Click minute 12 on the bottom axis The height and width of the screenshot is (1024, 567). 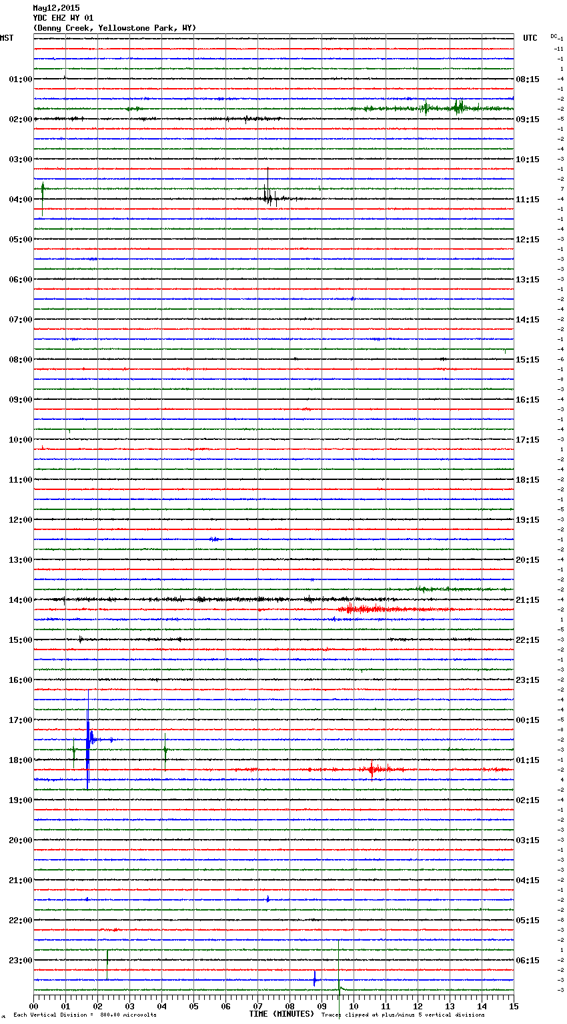[418, 1006]
